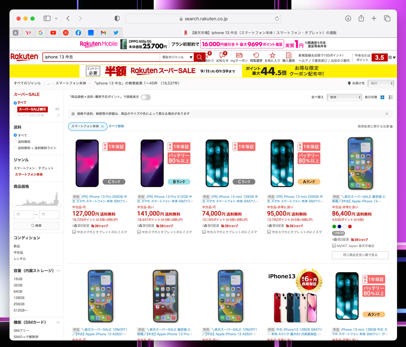This screenshot has height=347, width=406.
Task: Filter by 中古品 condition
Action: click(18, 252)
